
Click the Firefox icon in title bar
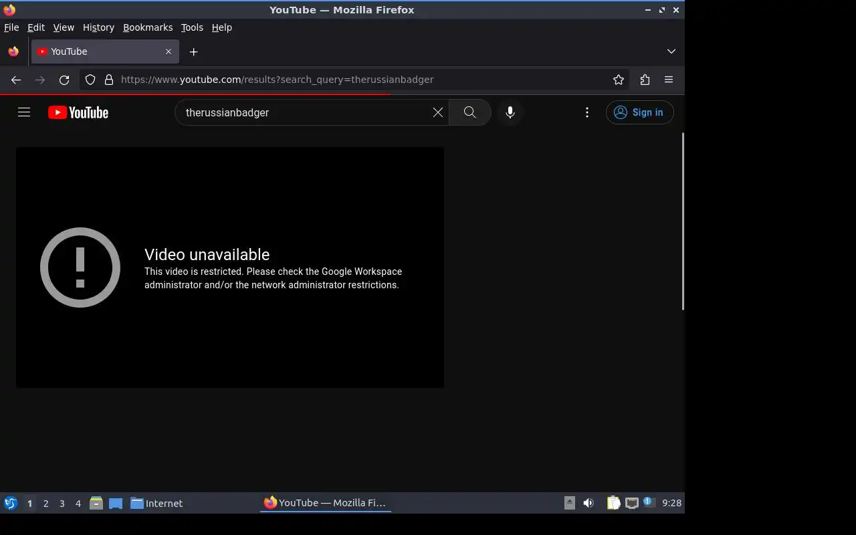tap(9, 10)
